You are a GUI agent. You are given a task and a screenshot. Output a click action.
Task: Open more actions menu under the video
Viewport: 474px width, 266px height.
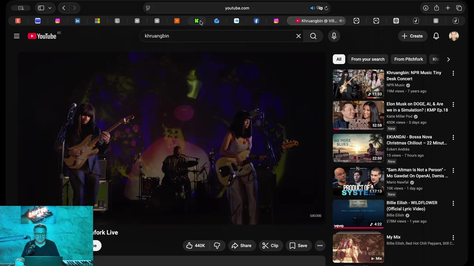tap(320, 246)
